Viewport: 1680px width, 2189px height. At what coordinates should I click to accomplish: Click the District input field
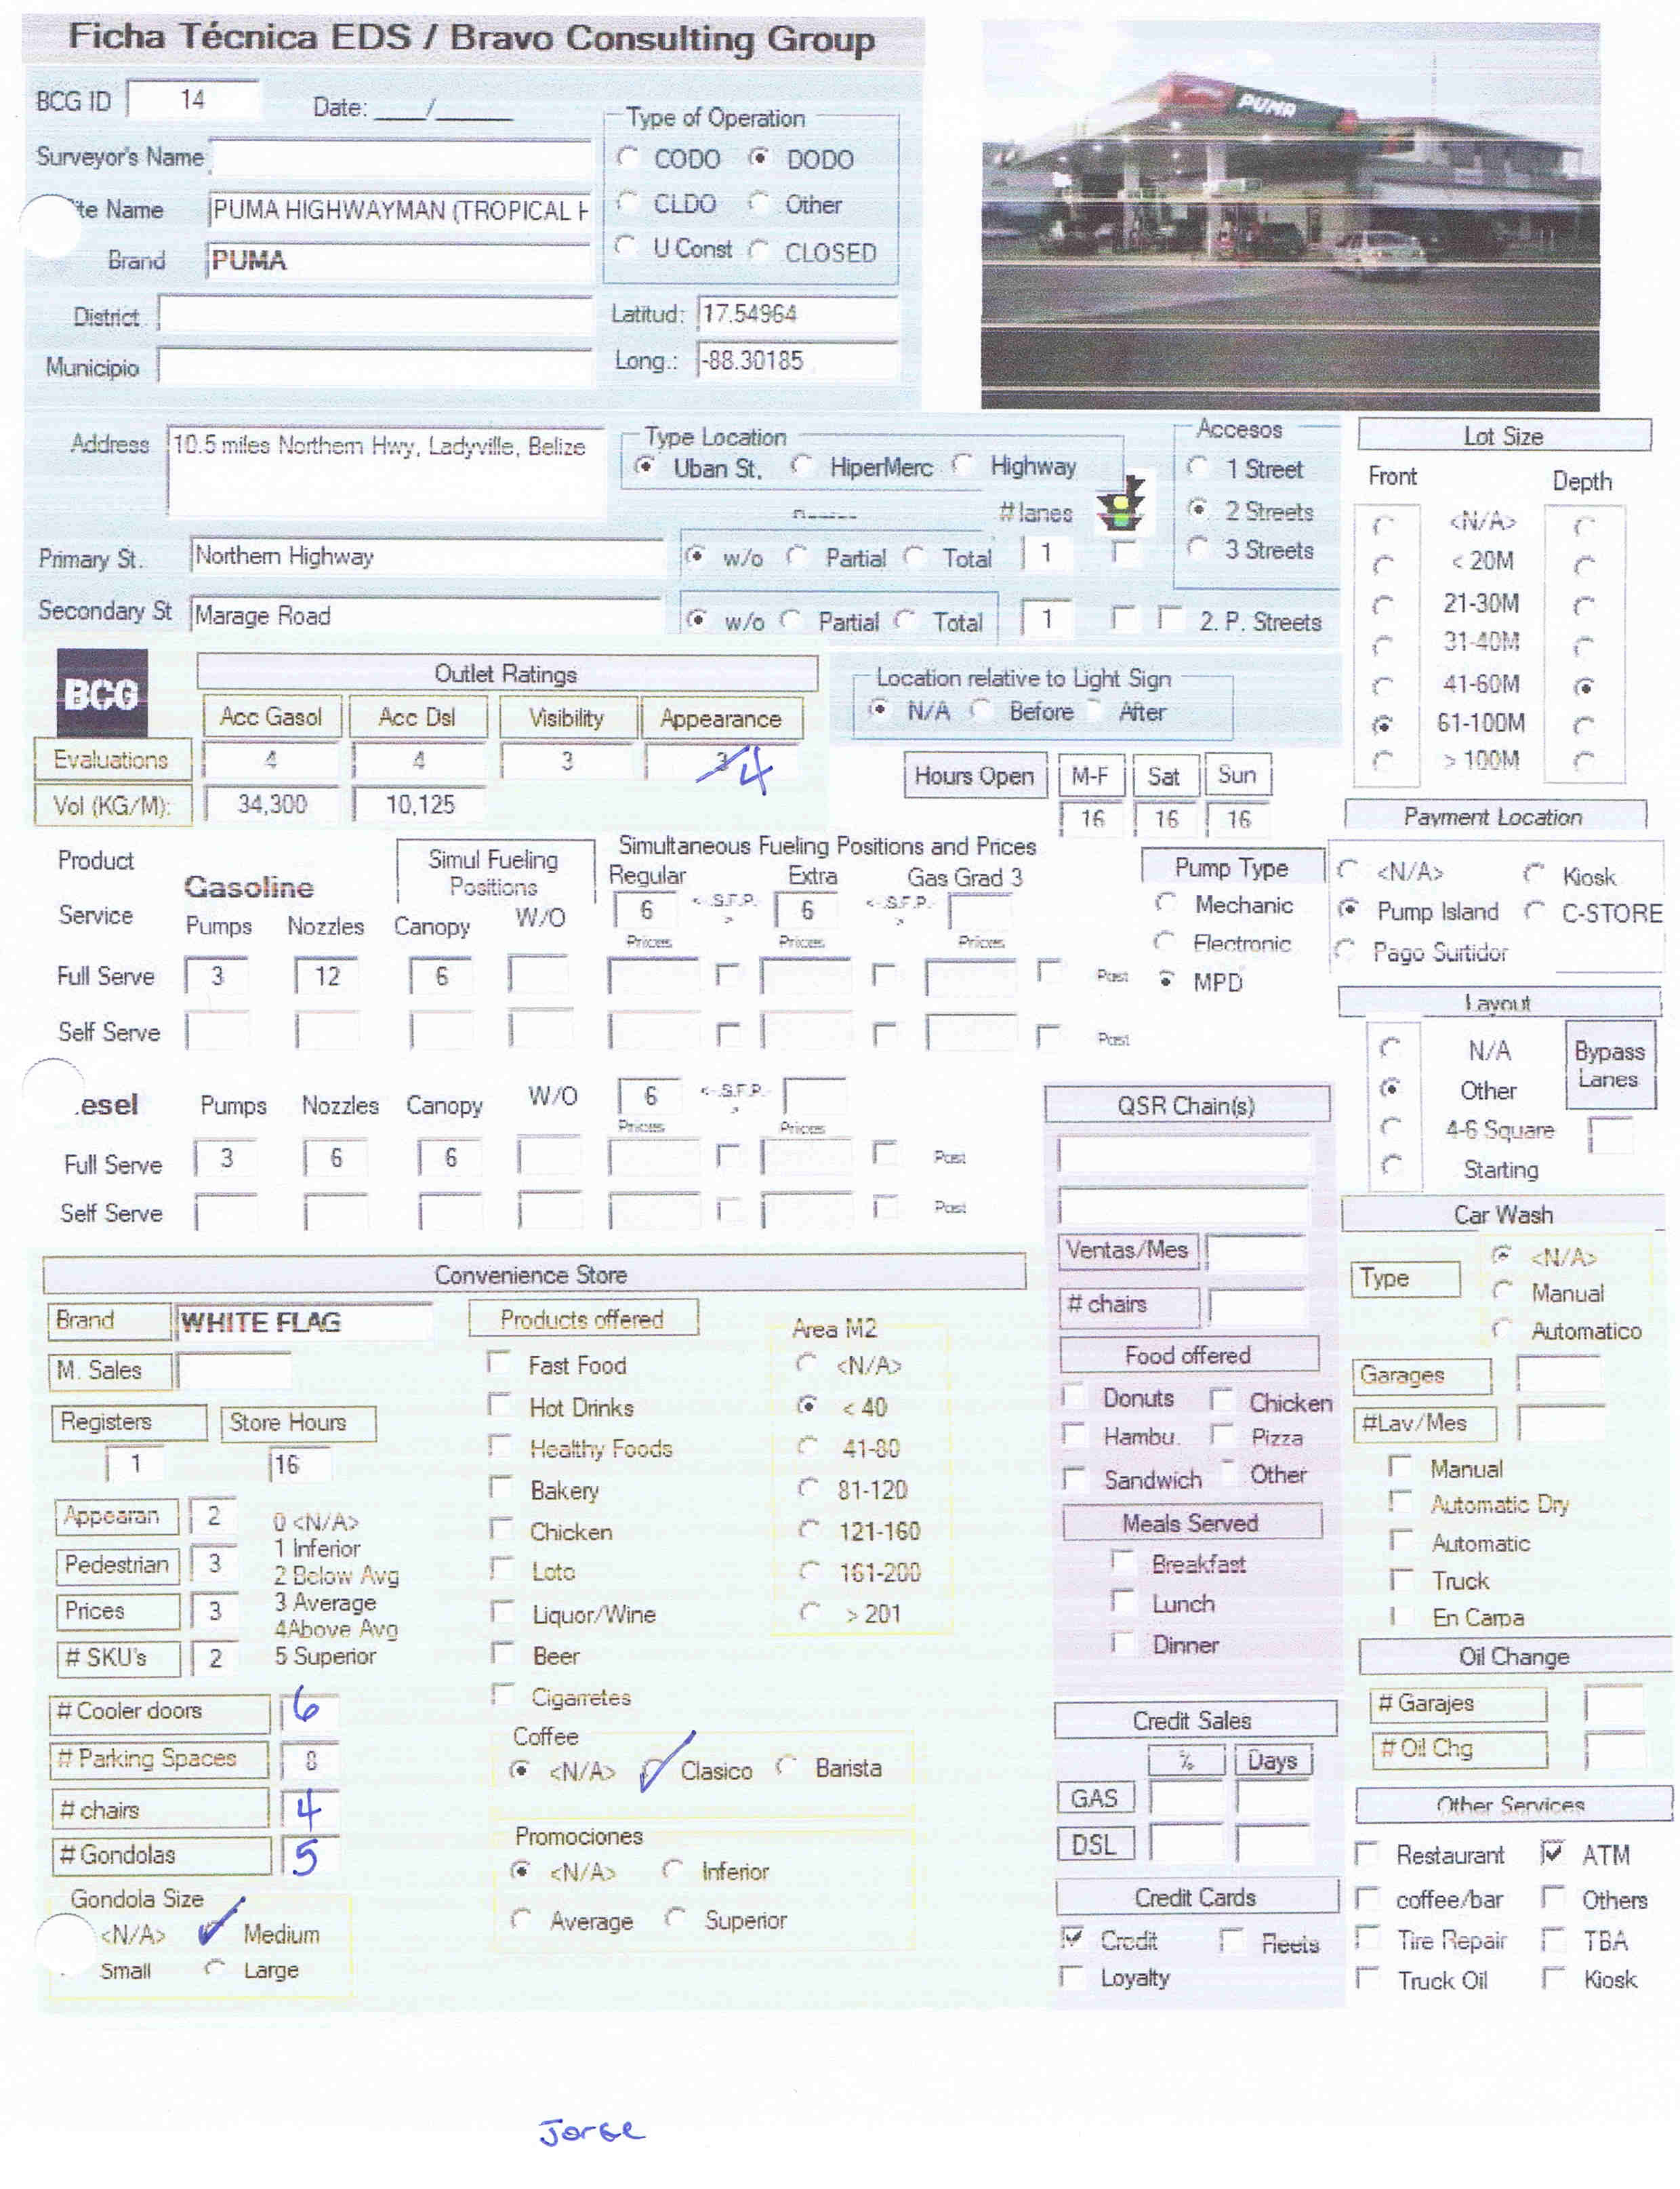point(375,314)
